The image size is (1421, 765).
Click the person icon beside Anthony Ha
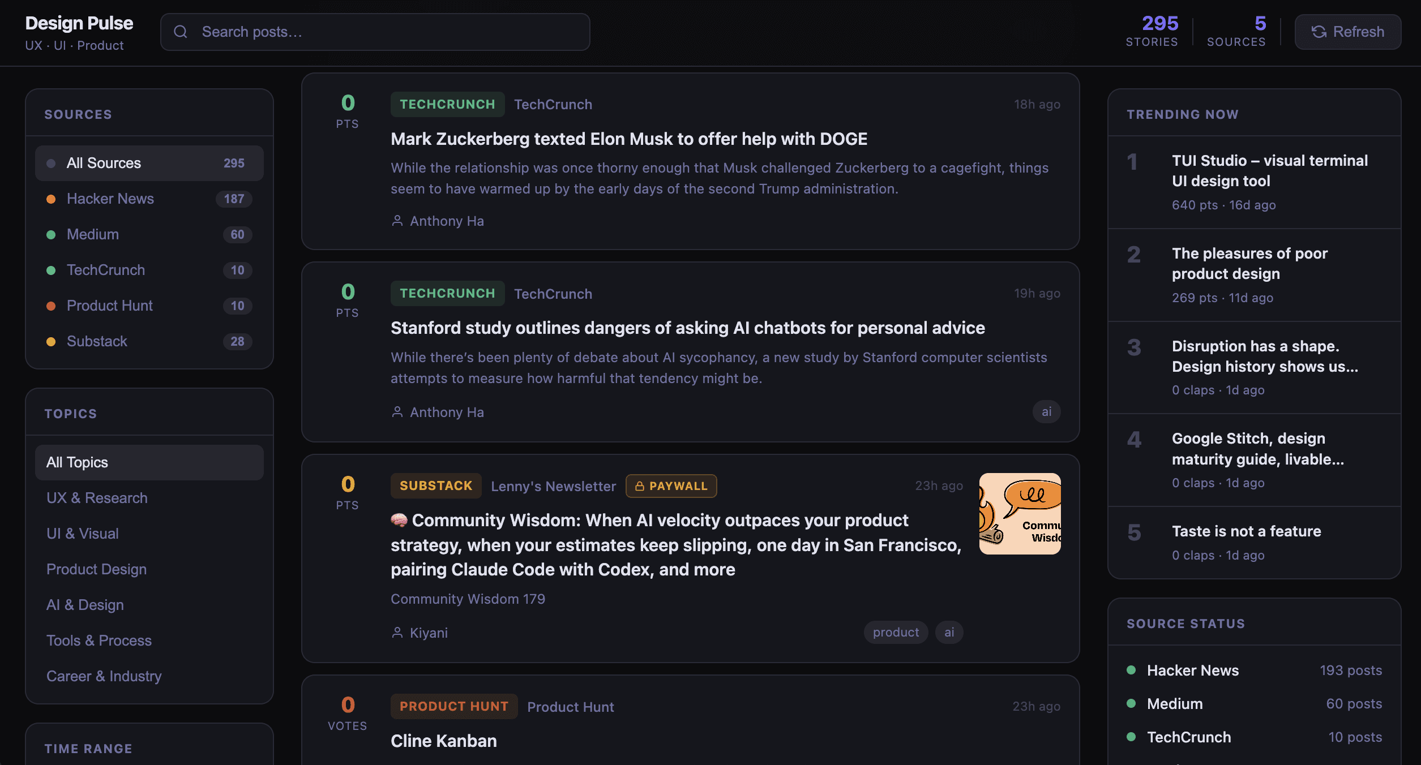point(397,221)
